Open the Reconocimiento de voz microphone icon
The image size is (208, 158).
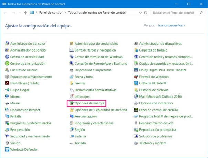[136, 123]
